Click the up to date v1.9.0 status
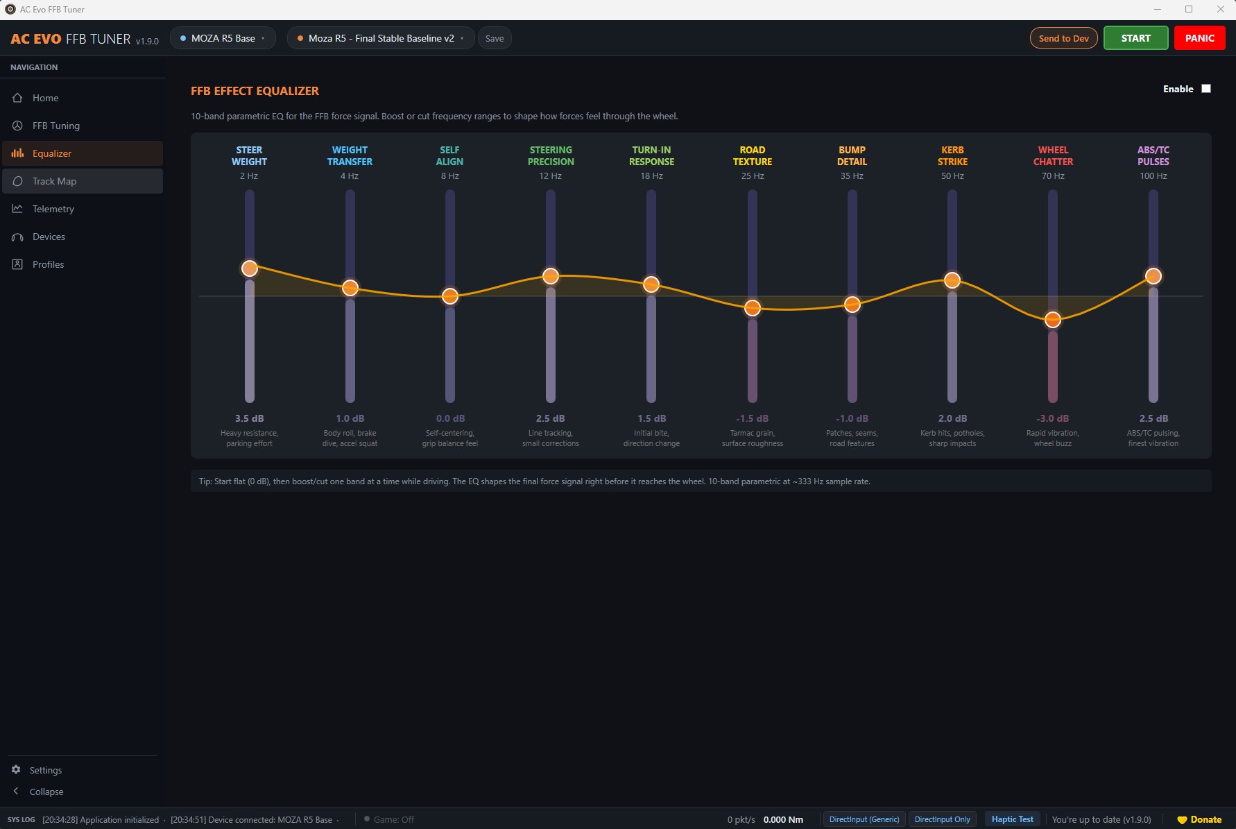Image resolution: width=1236 pixels, height=829 pixels. pos(1101,819)
